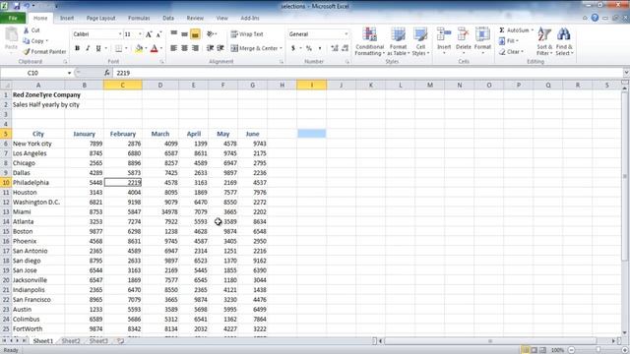This screenshot has width=630, height=354.
Task: Apply Accounting dollar number format
Action: pyautogui.click(x=293, y=48)
